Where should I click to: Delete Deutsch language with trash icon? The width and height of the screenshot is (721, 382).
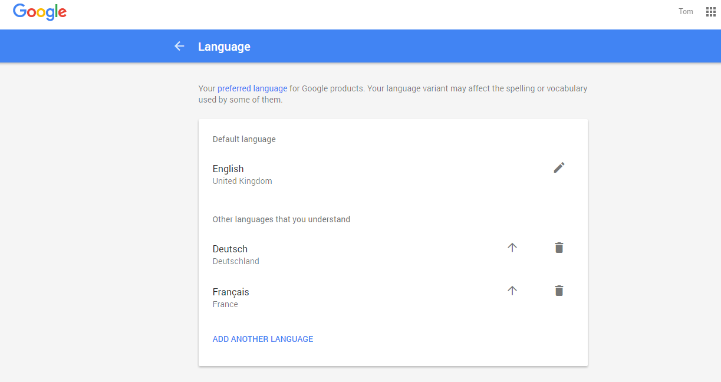click(x=559, y=248)
